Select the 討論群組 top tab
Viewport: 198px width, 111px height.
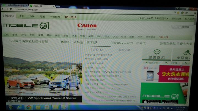coord(9,16)
